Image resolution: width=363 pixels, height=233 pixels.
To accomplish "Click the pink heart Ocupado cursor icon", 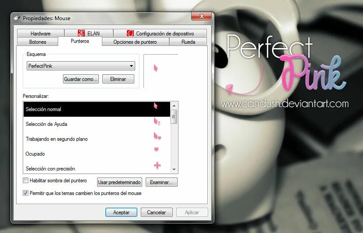I will (x=156, y=149).
